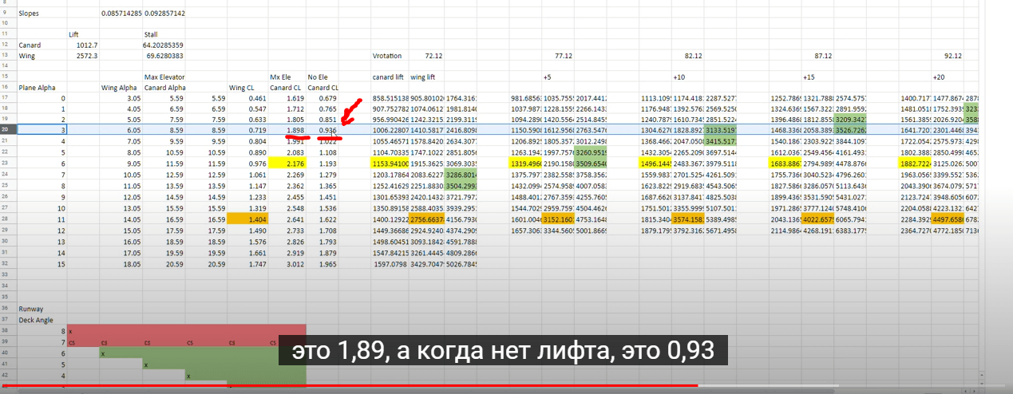Screen dimensions: 1013x394
Task: Select the orange highlighted Wing CL cell 1.404
Action: (248, 219)
